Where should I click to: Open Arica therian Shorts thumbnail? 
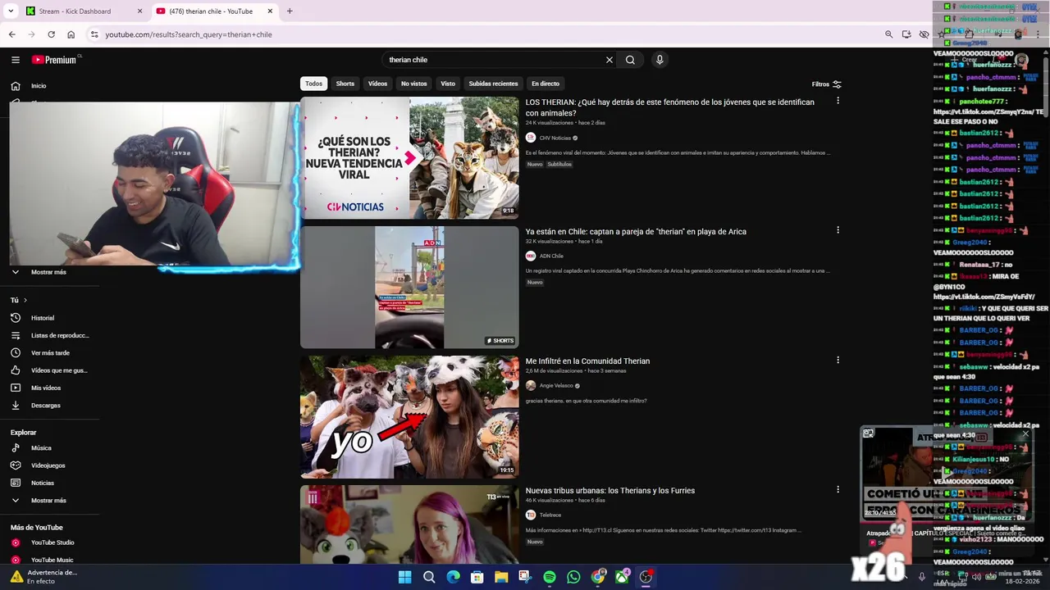click(409, 287)
